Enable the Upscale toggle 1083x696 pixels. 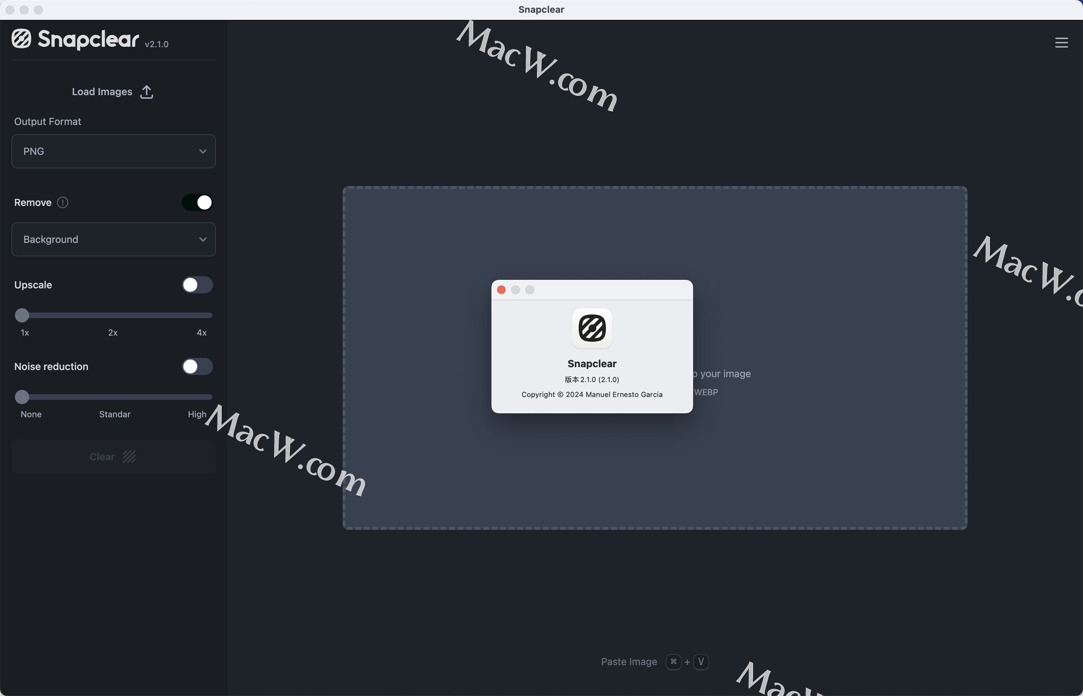(x=197, y=285)
